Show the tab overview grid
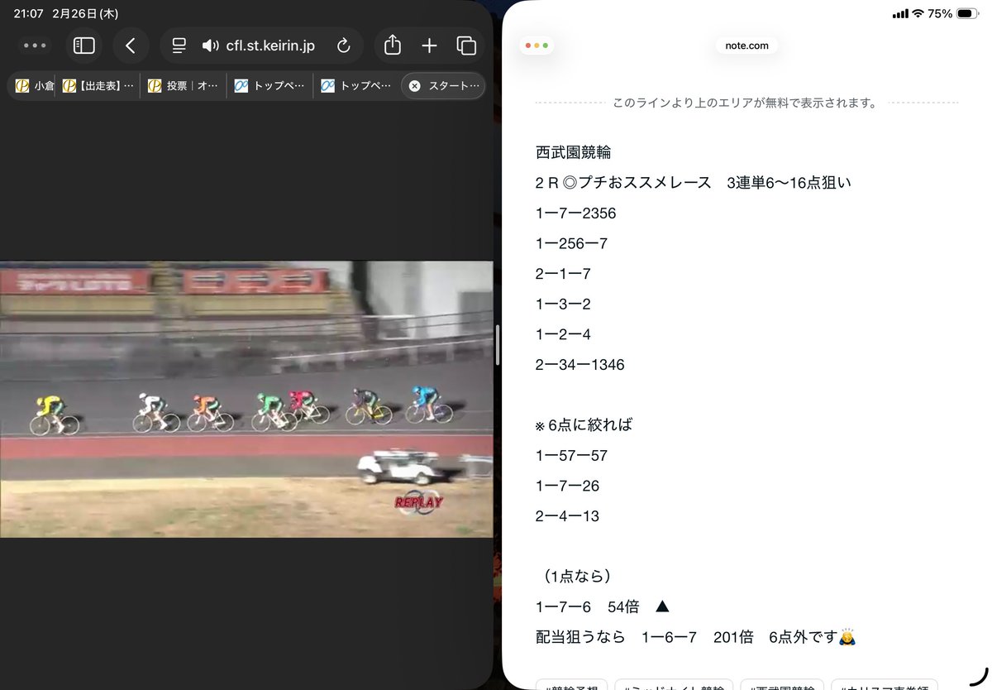Viewport: 992px width, 690px height. (x=466, y=46)
